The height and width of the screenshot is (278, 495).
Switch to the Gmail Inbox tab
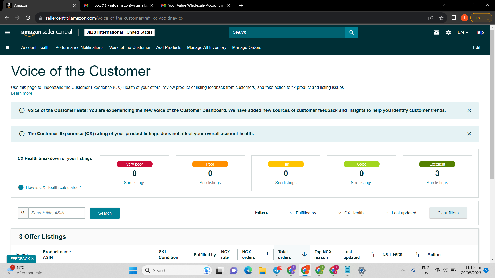pos(118,5)
